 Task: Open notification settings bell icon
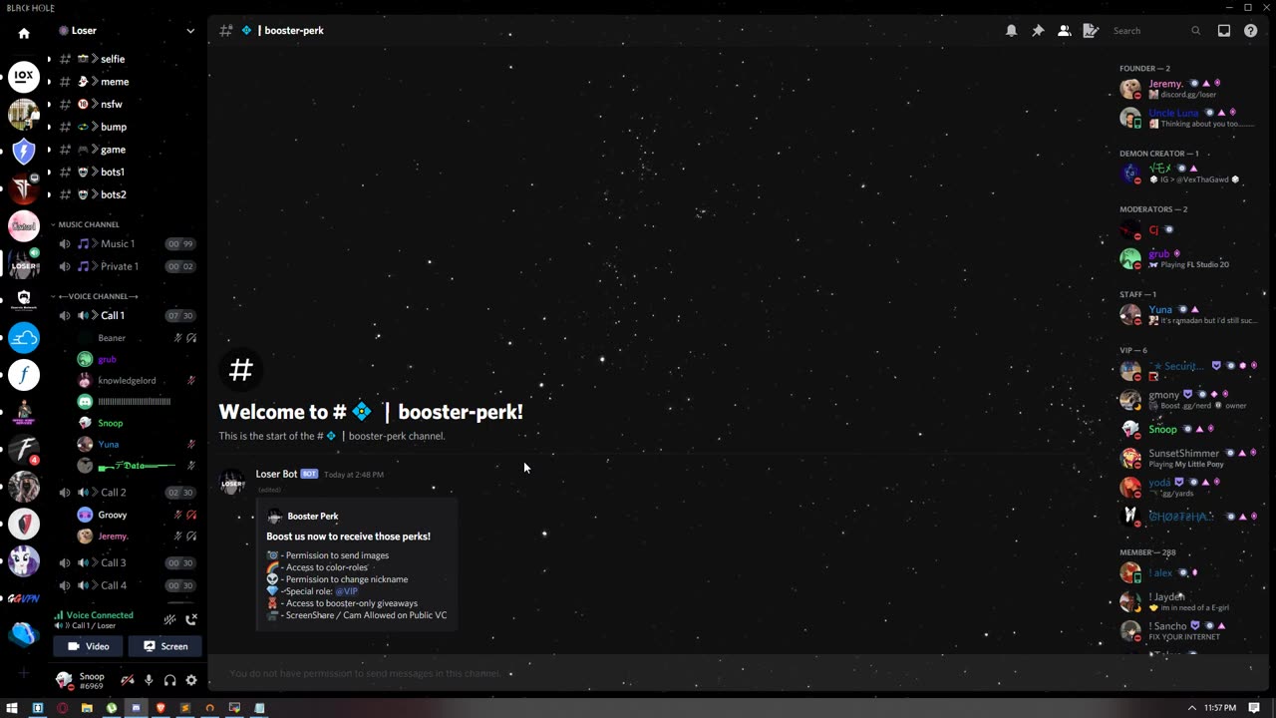(1011, 31)
